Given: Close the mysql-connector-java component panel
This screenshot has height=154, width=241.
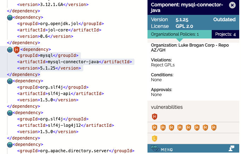Looking at the screenshot, I should point(232,5).
